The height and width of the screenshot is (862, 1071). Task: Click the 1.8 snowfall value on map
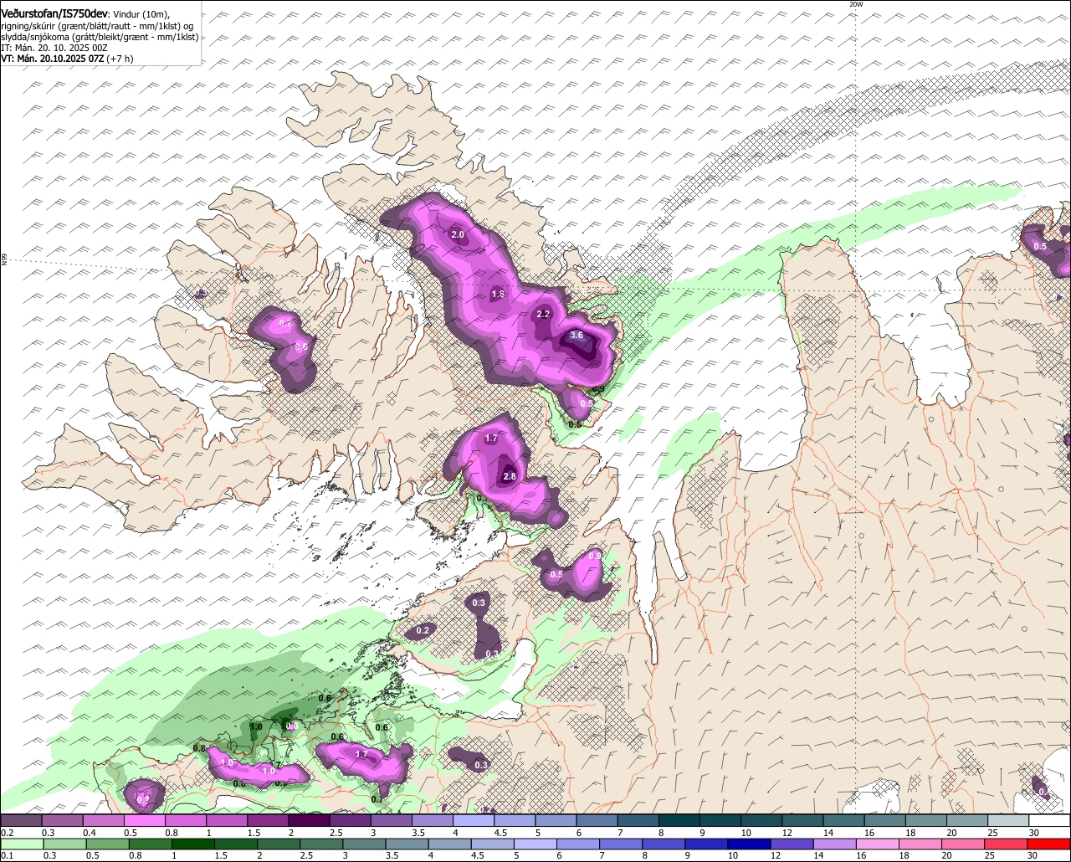[498, 294]
